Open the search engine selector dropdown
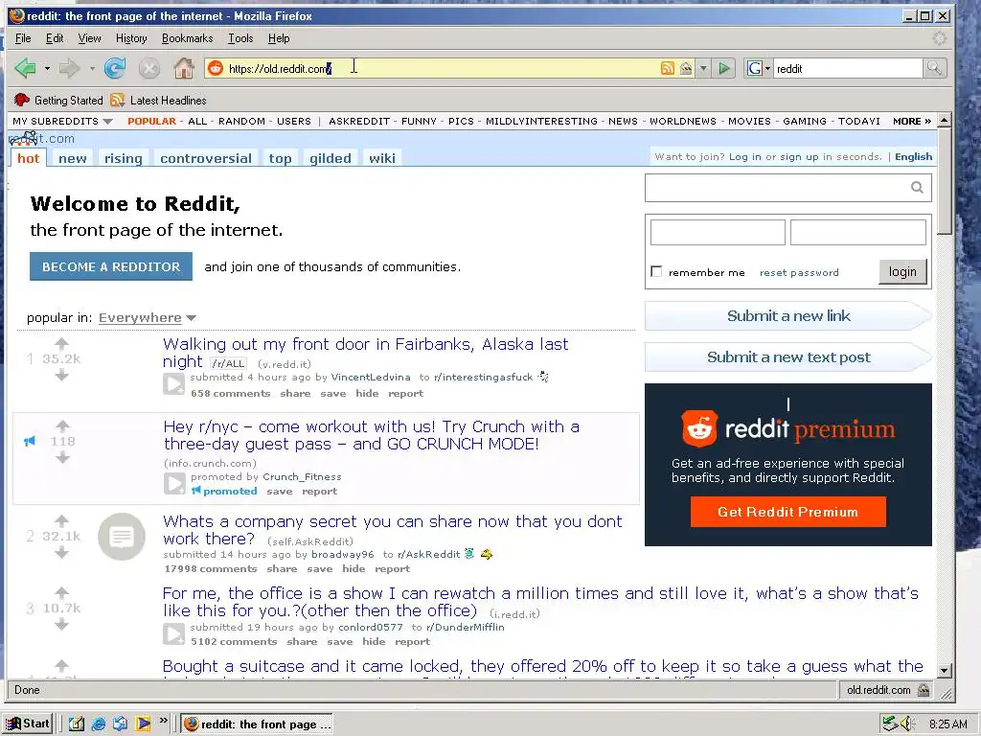Viewport: 981px width, 736px height. 767,68
